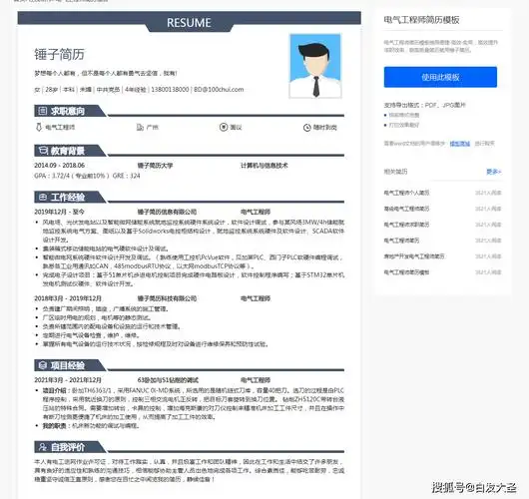
Task: Click the 相关简历 sidebar heading
Action: tap(395, 172)
